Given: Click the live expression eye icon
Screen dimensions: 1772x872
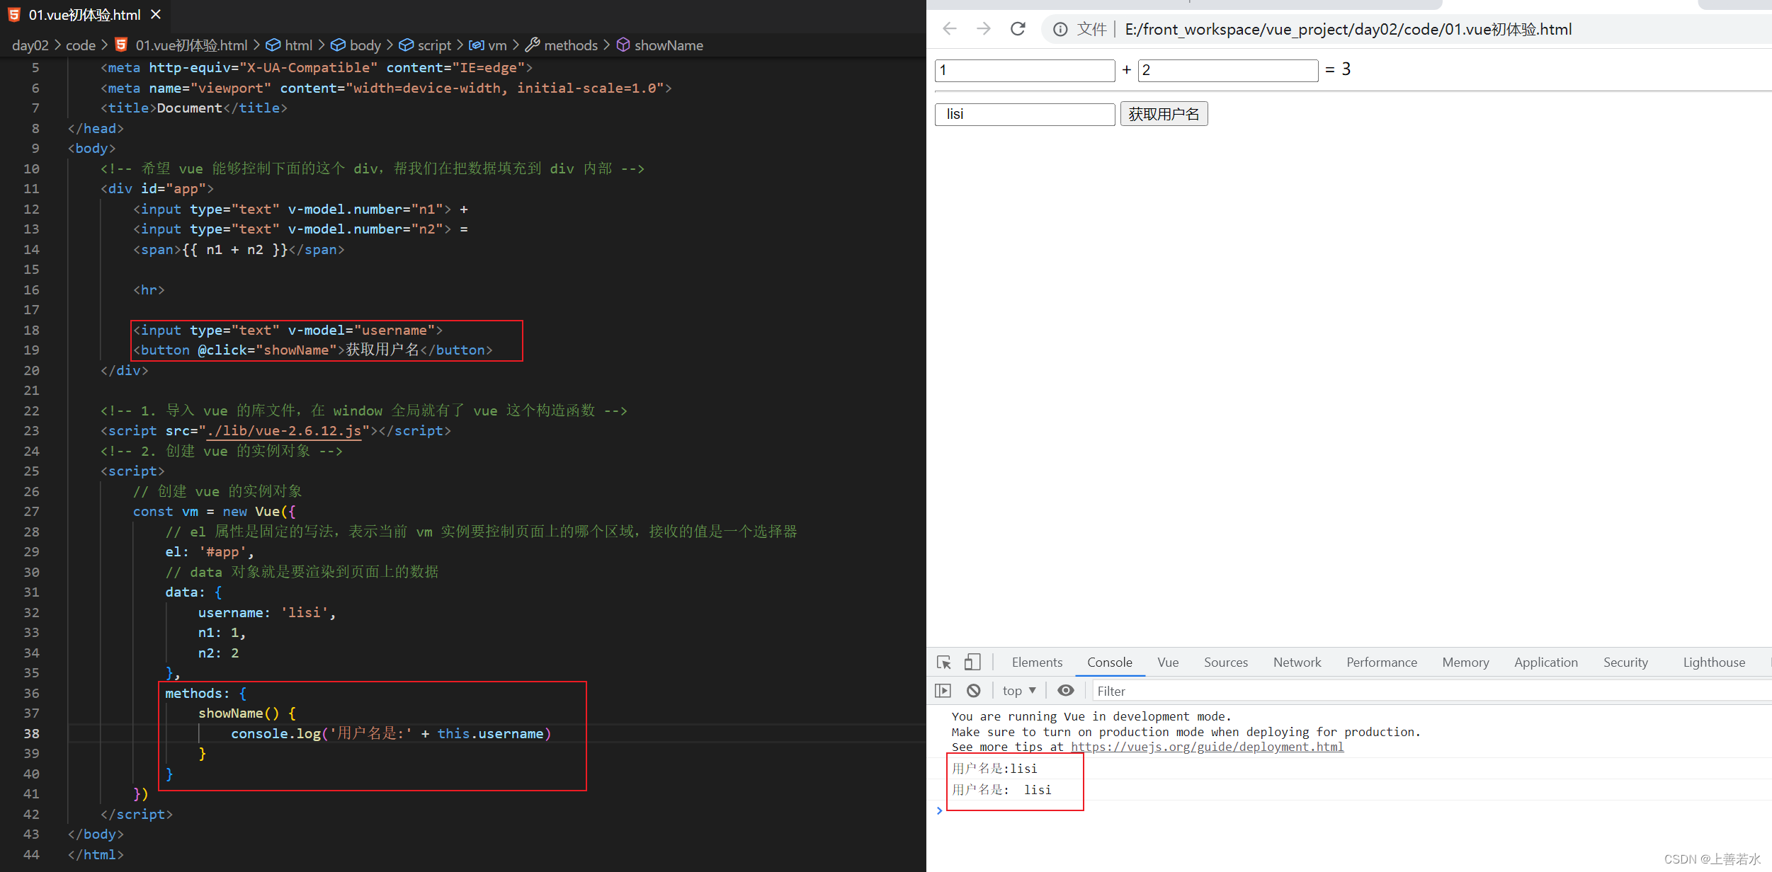Looking at the screenshot, I should tap(1065, 691).
